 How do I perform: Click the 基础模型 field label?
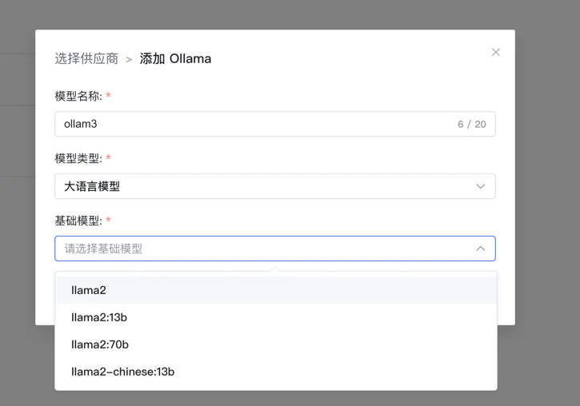(x=78, y=221)
